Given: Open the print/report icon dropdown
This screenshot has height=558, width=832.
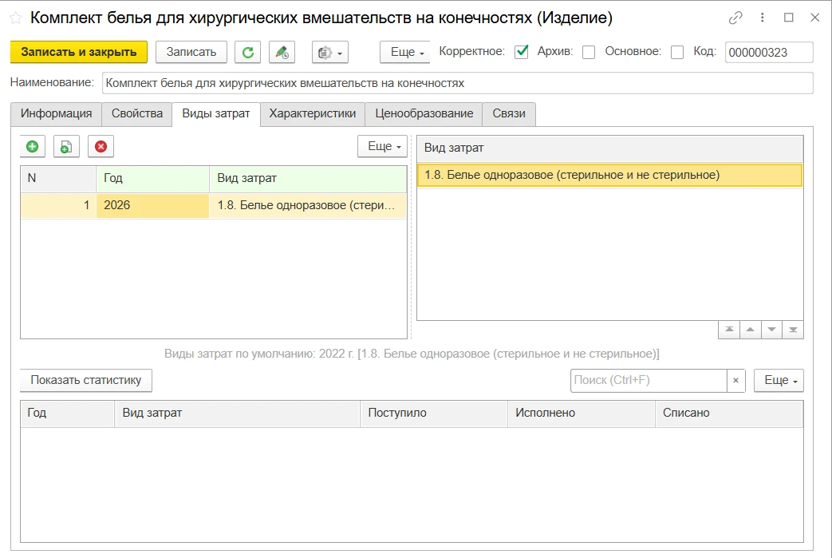Looking at the screenshot, I should pos(330,52).
